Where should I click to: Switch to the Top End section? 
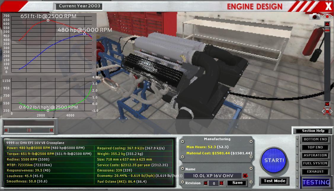(x=315, y=147)
